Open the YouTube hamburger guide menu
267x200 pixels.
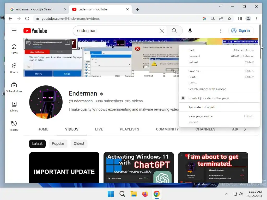pyautogui.click(x=14, y=31)
